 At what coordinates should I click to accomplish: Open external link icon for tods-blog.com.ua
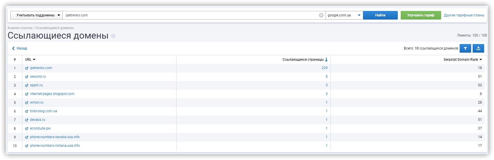27,111
